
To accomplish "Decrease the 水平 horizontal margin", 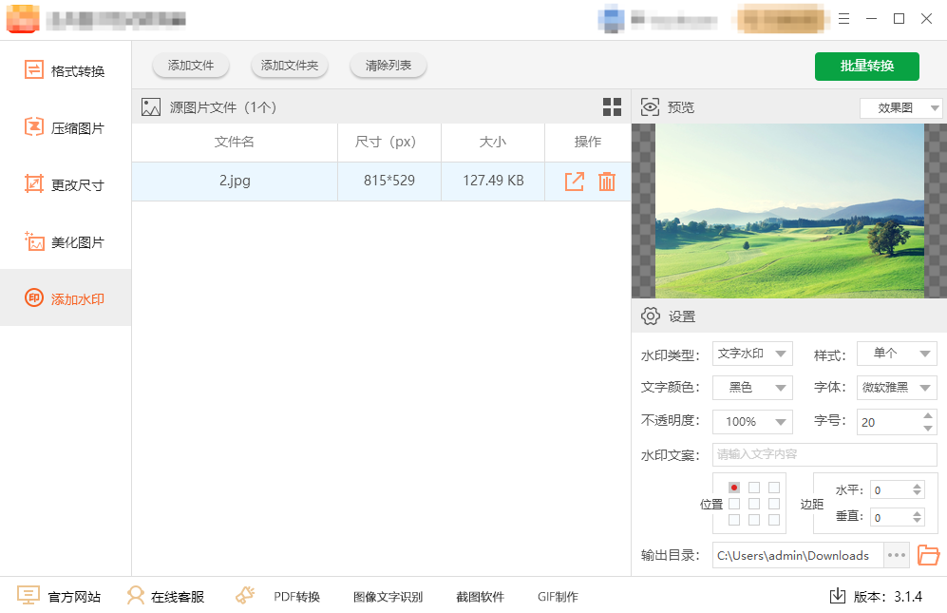I will click(x=917, y=493).
